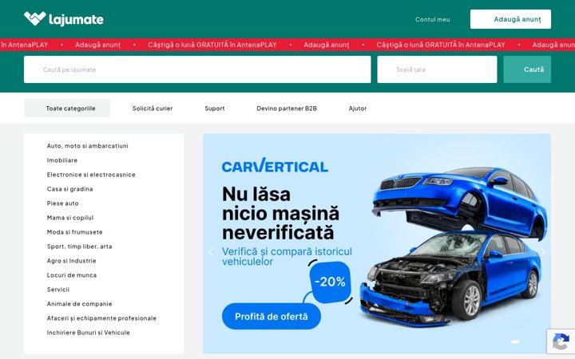Image resolution: width=575 pixels, height=359 pixels.
Task: Select Solicită curier menu item
Action: 153,108
